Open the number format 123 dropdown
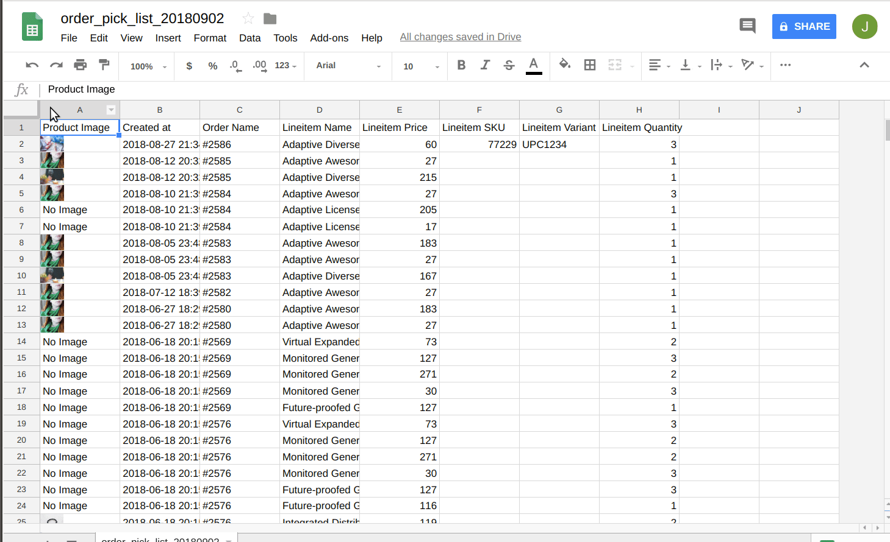The image size is (890, 542). click(x=284, y=65)
